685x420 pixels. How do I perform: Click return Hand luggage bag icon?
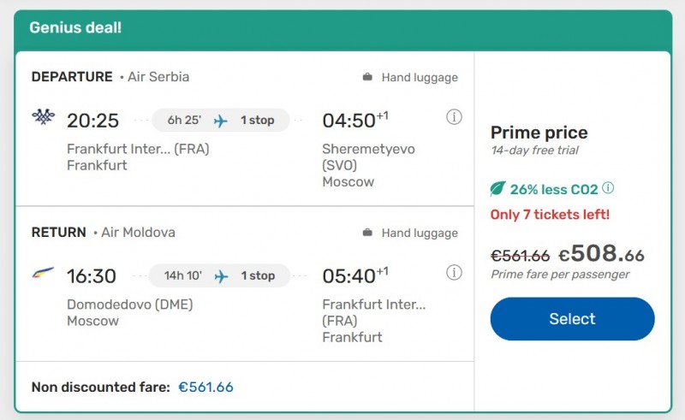pyautogui.click(x=367, y=233)
